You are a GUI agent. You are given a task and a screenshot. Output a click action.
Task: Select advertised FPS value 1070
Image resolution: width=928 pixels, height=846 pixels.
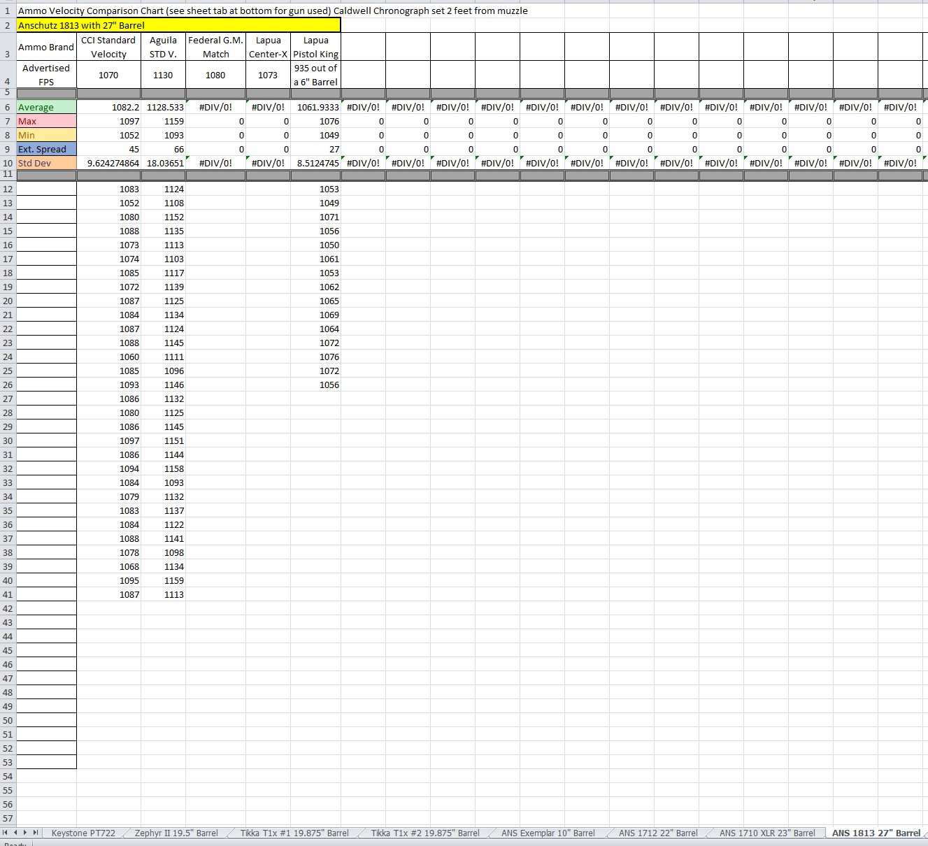point(108,75)
